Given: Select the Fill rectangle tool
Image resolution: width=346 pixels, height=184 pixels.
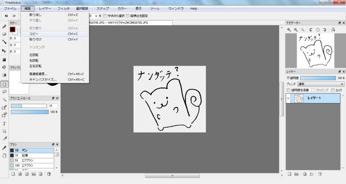Looking at the screenshot, I should click(x=4, y=60).
